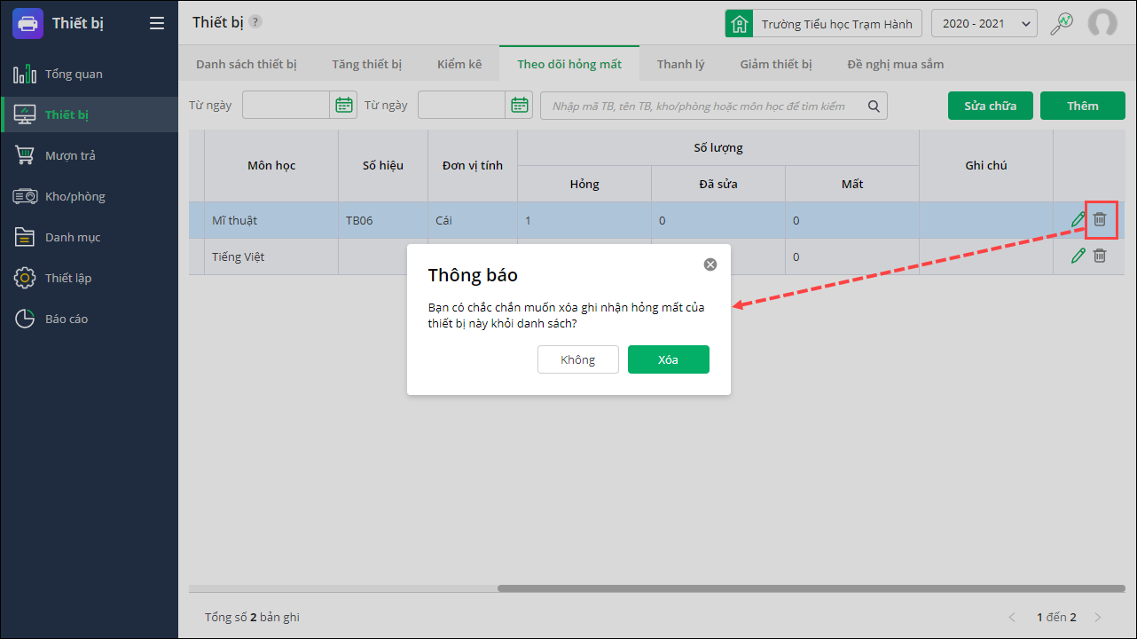Go to next page with right chevron
Viewport: 1137px width, 639px height.
(x=1098, y=617)
